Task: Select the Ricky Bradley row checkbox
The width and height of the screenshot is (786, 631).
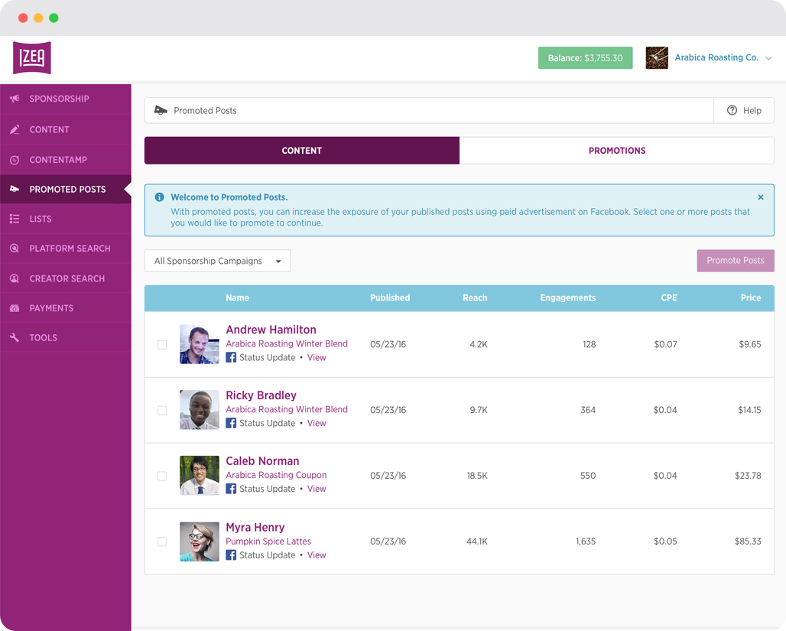Action: [x=162, y=411]
